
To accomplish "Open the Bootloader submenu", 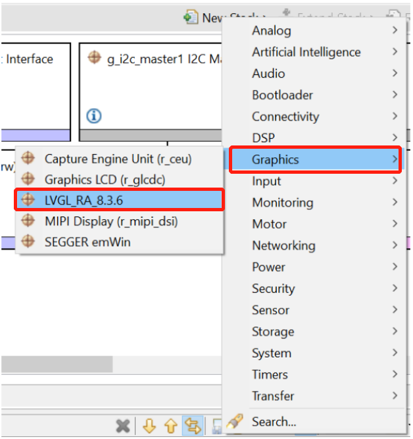I will tap(314, 95).
